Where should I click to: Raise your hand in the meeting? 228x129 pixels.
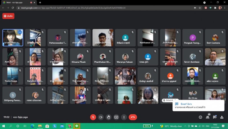(108, 117)
